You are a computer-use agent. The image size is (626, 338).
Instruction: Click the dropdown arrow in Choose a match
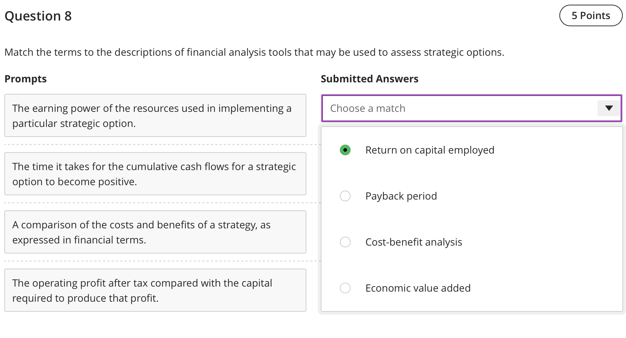tap(609, 108)
